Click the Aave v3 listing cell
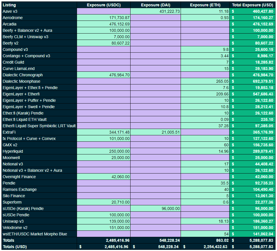277x251 pixels. click(x=39, y=11)
